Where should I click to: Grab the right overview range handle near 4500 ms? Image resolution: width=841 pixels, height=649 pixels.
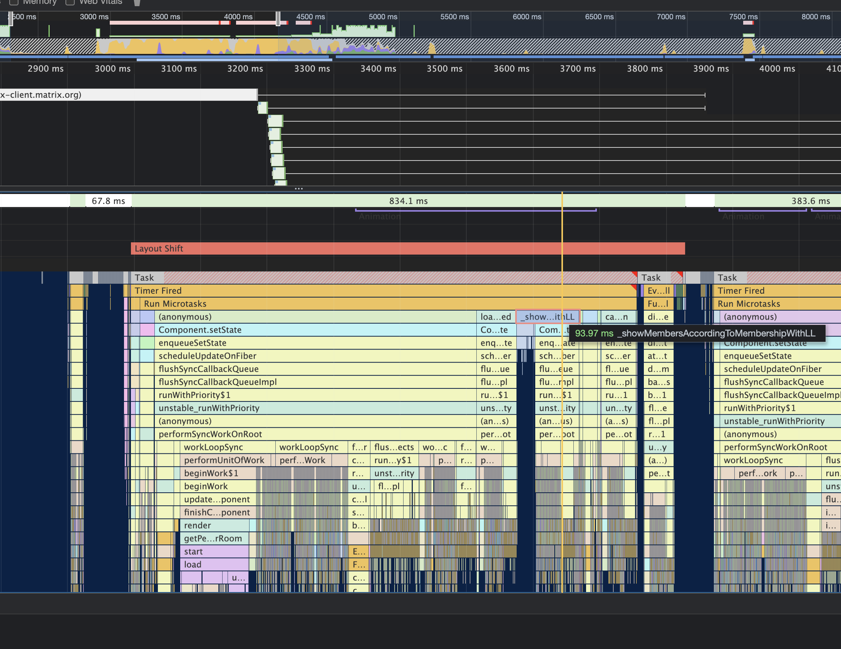pos(278,18)
